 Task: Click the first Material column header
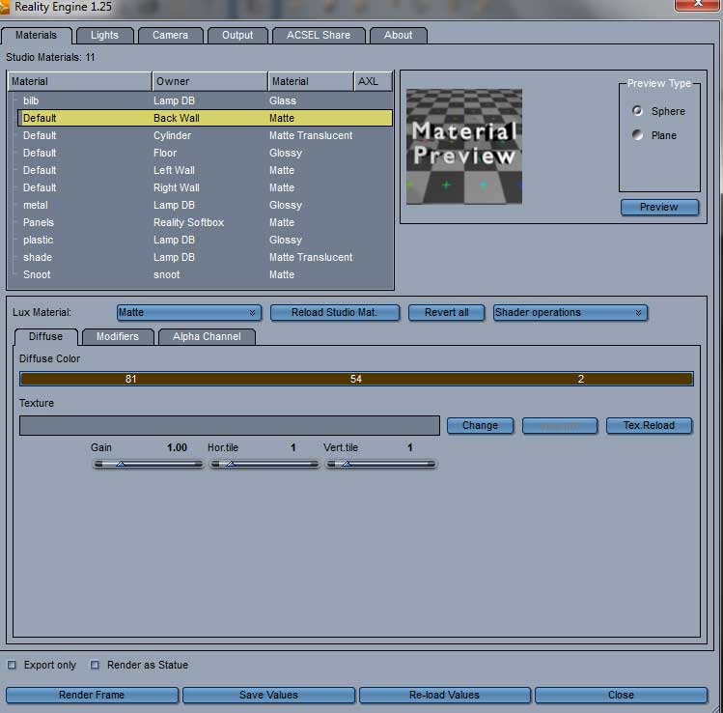click(x=80, y=81)
